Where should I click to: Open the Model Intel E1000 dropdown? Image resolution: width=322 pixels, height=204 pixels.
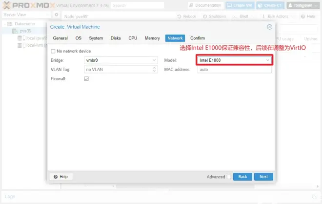point(267,60)
